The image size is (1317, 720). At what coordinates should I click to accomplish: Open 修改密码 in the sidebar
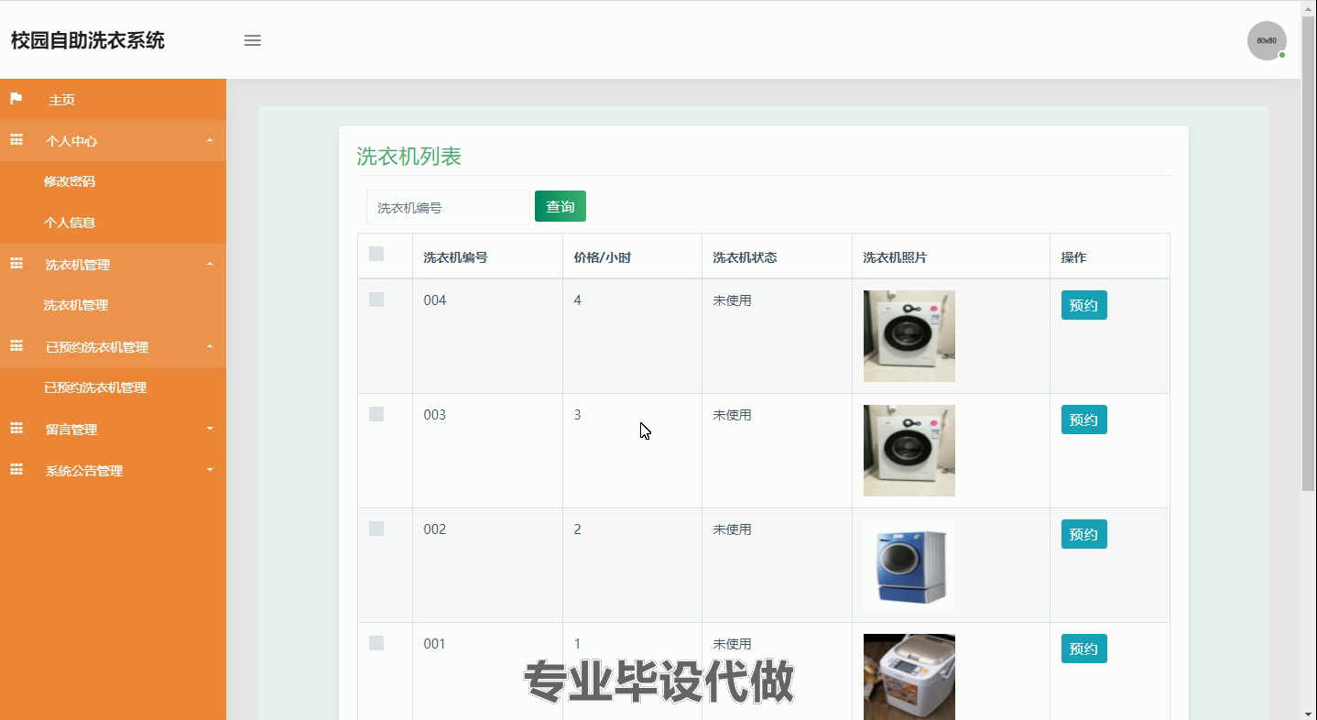pyautogui.click(x=70, y=181)
